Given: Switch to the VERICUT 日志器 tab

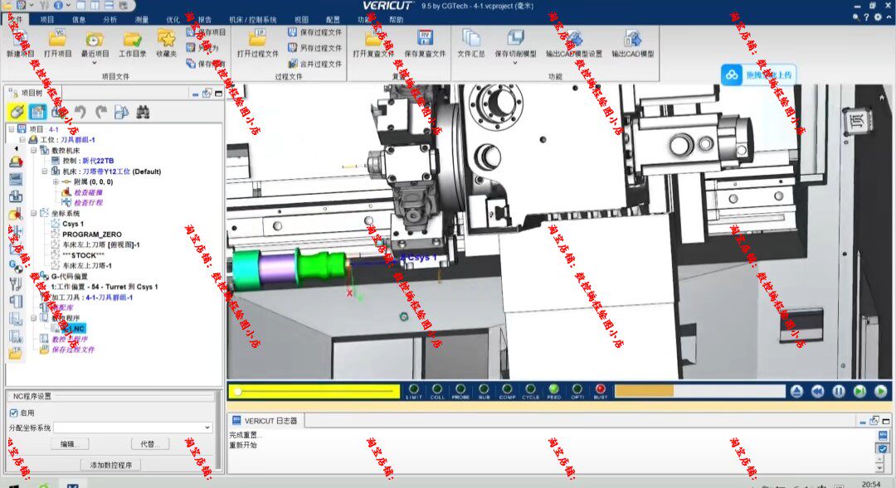Looking at the screenshot, I should pyautogui.click(x=265, y=421).
